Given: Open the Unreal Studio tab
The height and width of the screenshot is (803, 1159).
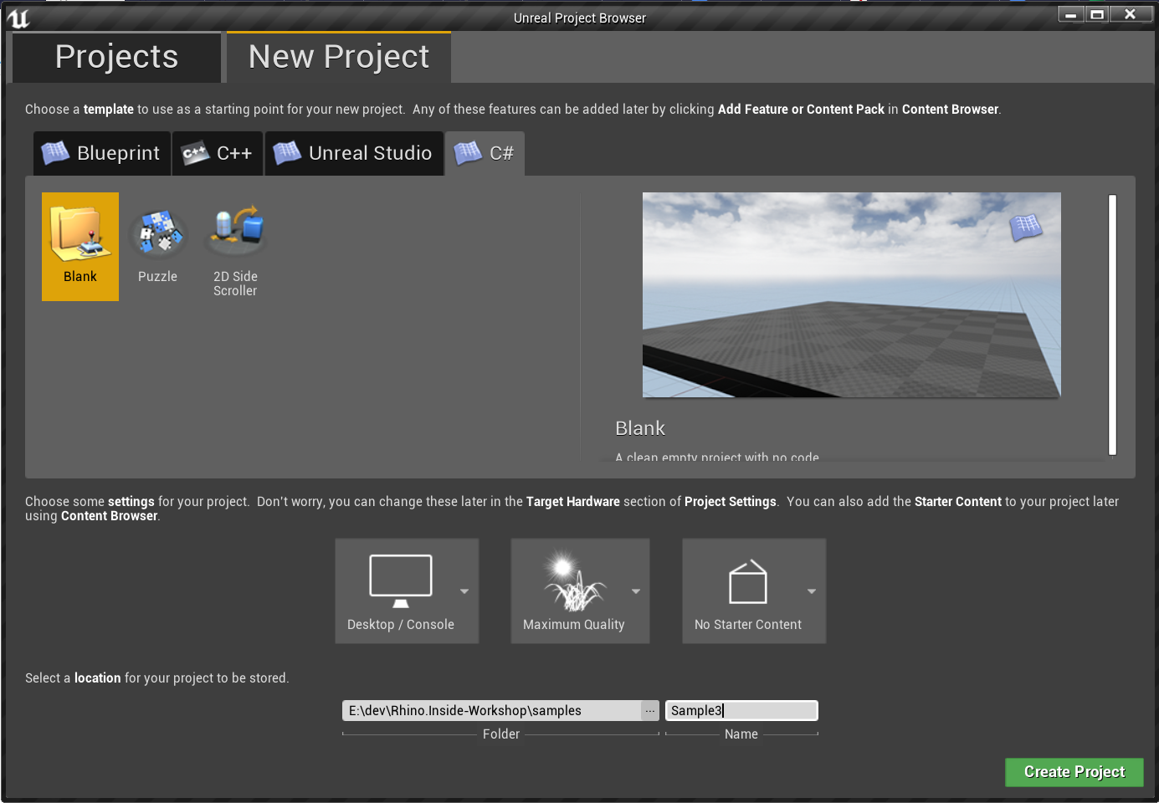Looking at the screenshot, I should [x=354, y=153].
